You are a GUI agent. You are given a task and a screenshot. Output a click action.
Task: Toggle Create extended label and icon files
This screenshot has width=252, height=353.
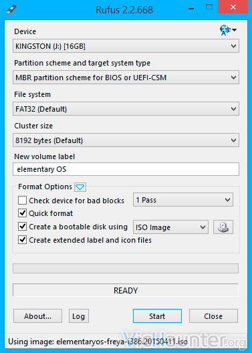[22, 240]
